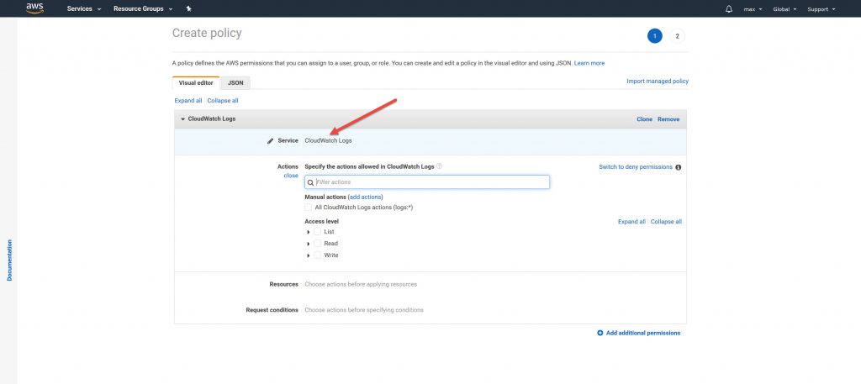Click the AWS logo home icon

point(34,8)
